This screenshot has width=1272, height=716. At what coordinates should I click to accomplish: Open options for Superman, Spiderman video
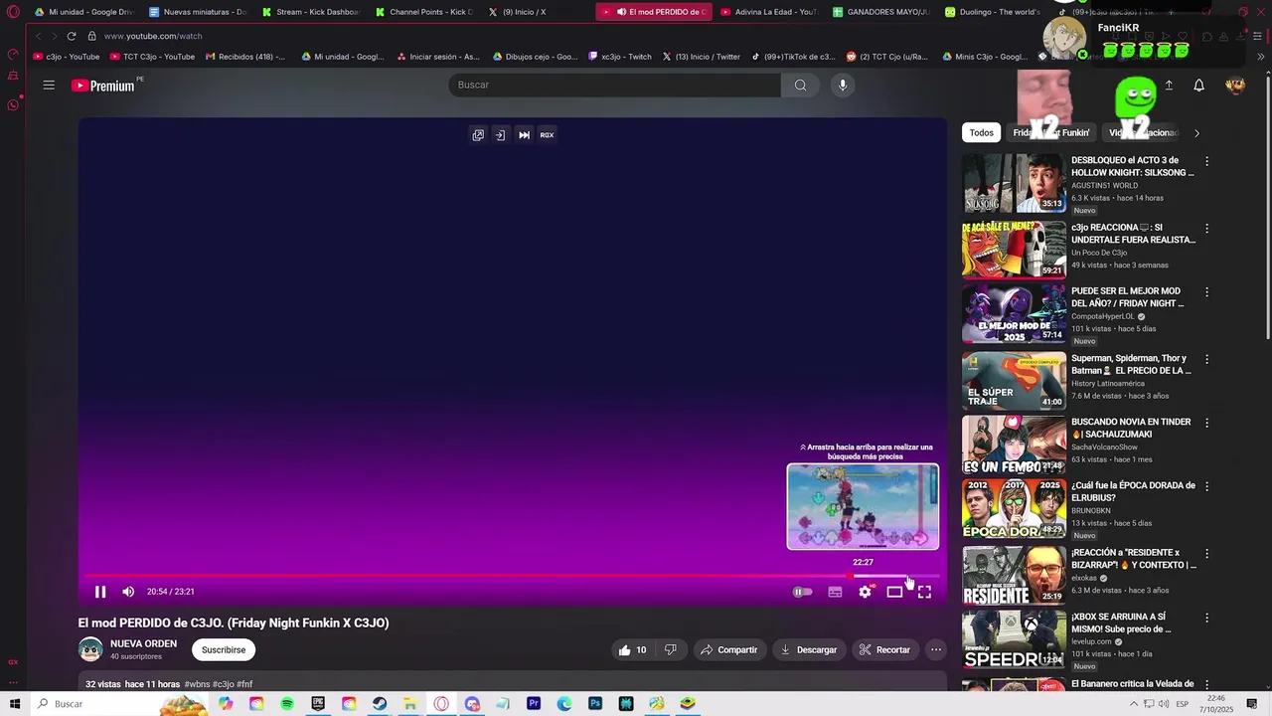point(1207,359)
